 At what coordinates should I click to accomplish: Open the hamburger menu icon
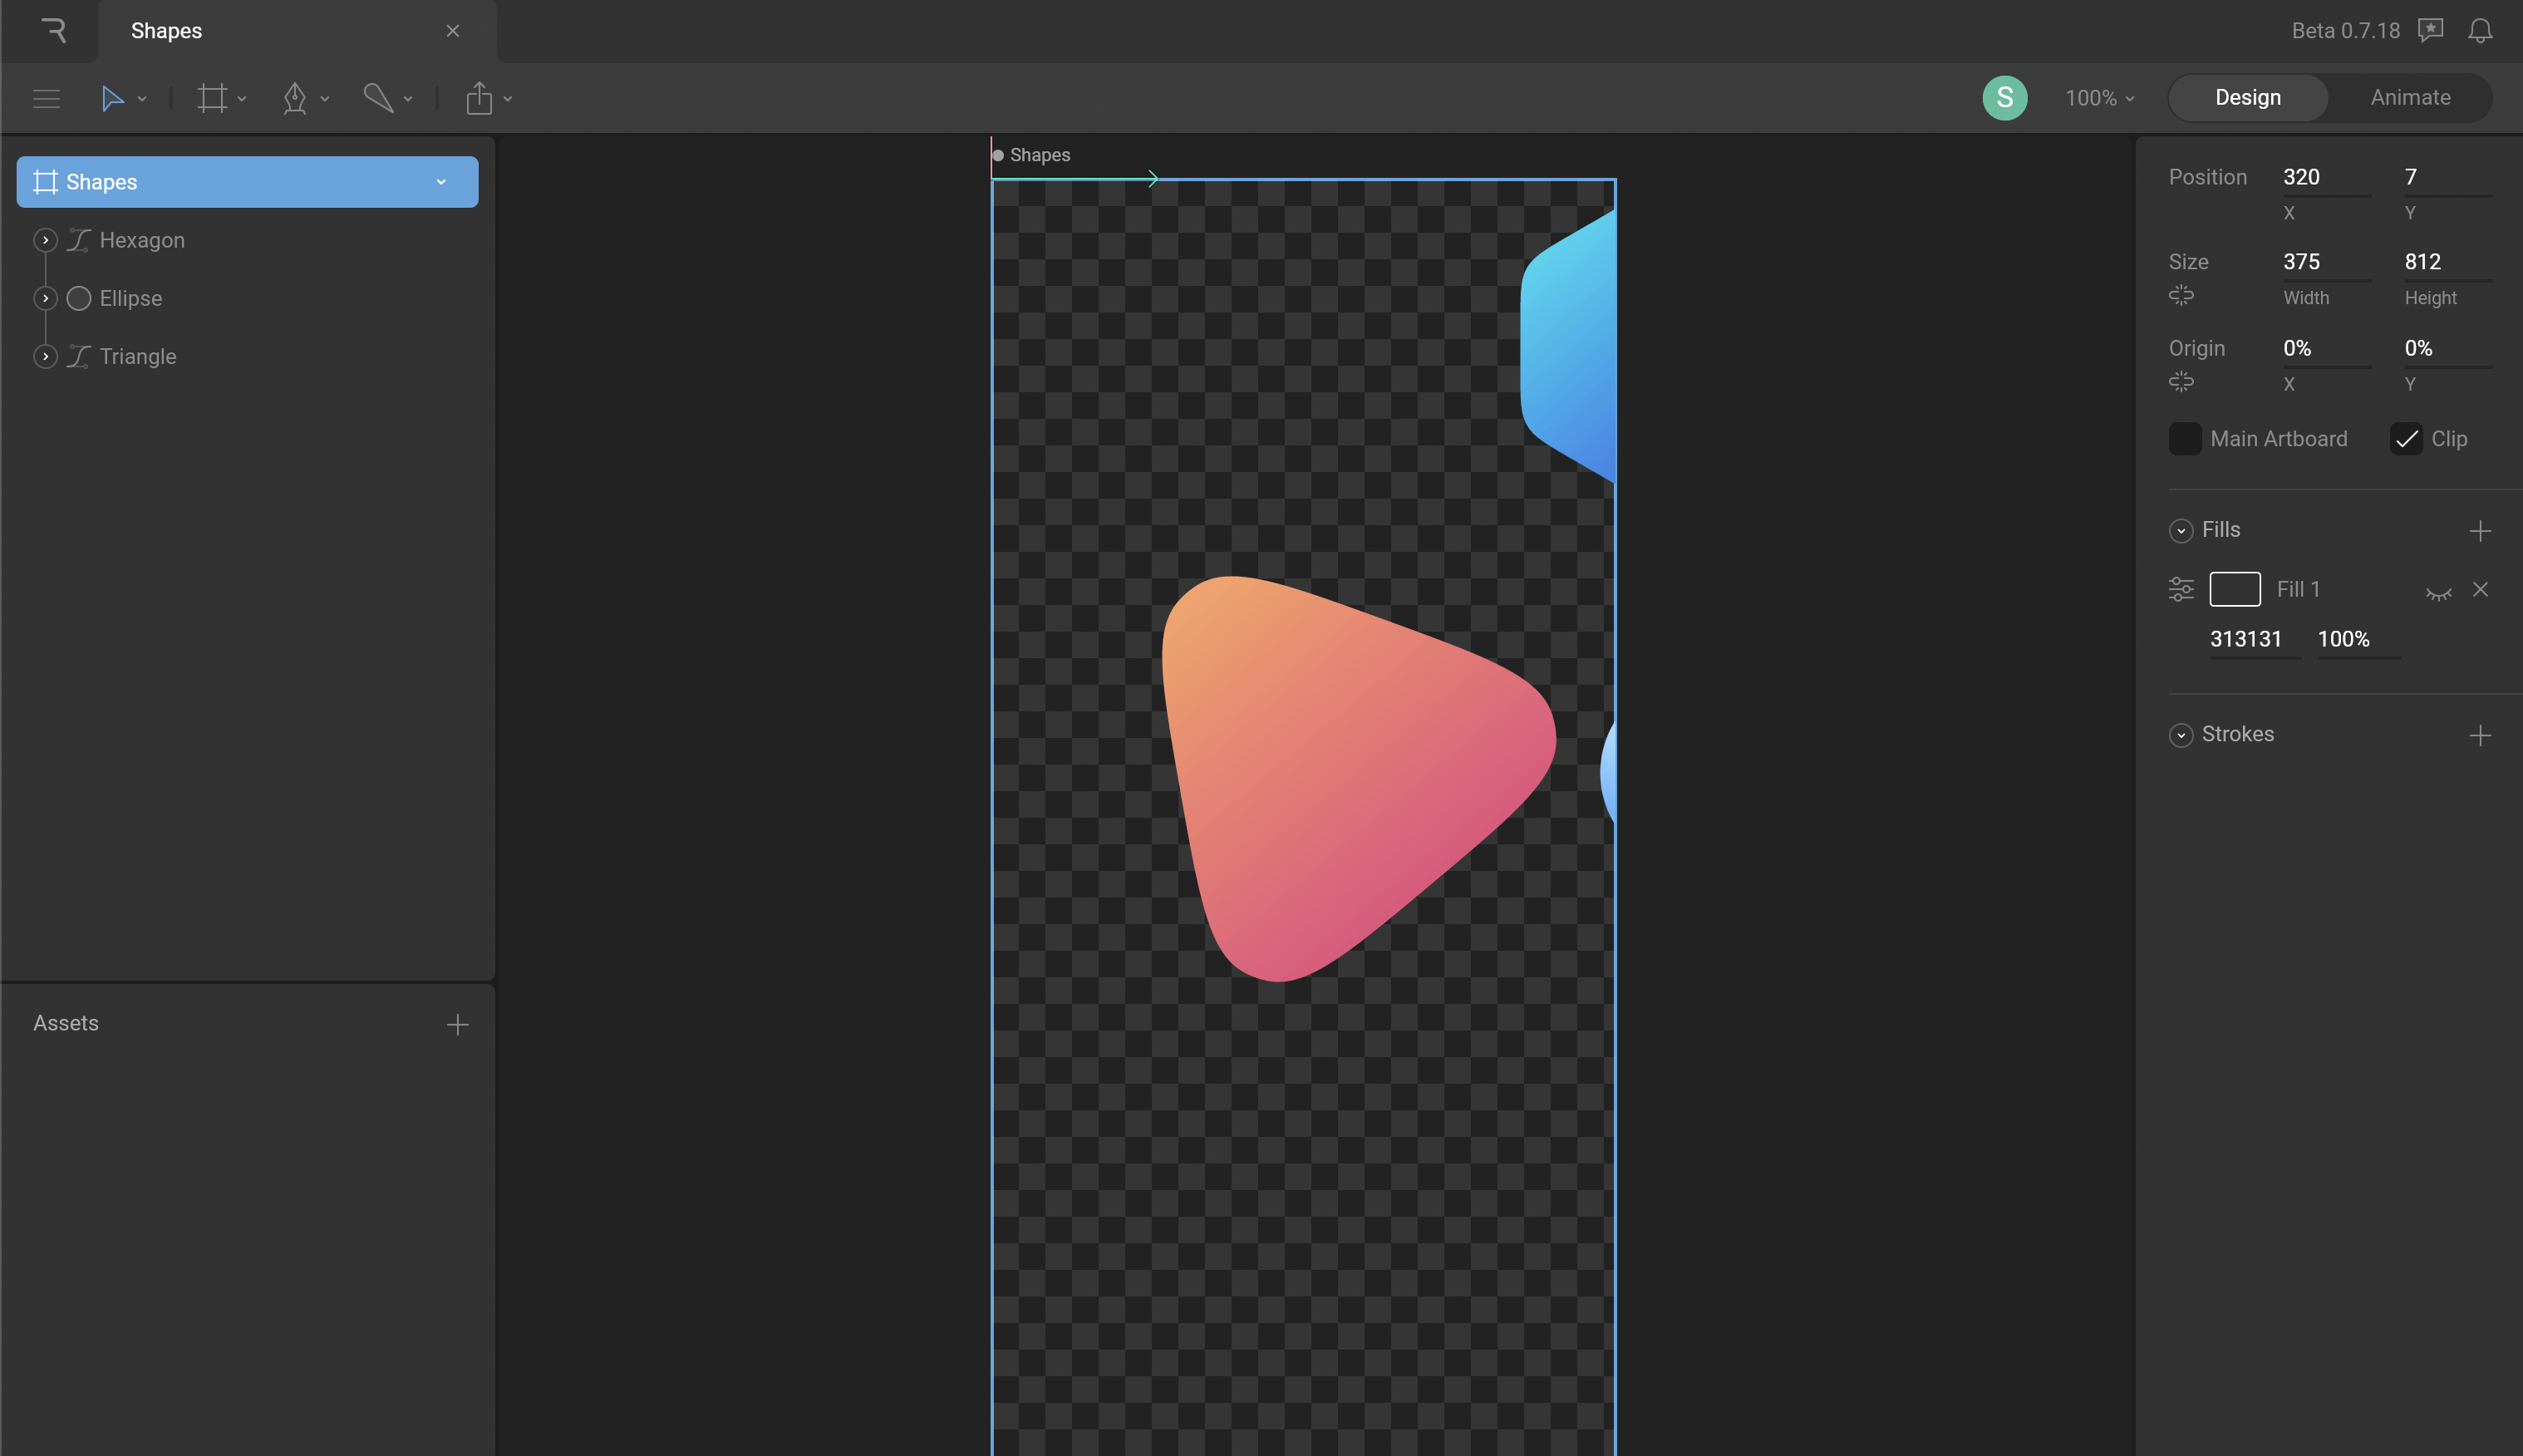(x=46, y=98)
